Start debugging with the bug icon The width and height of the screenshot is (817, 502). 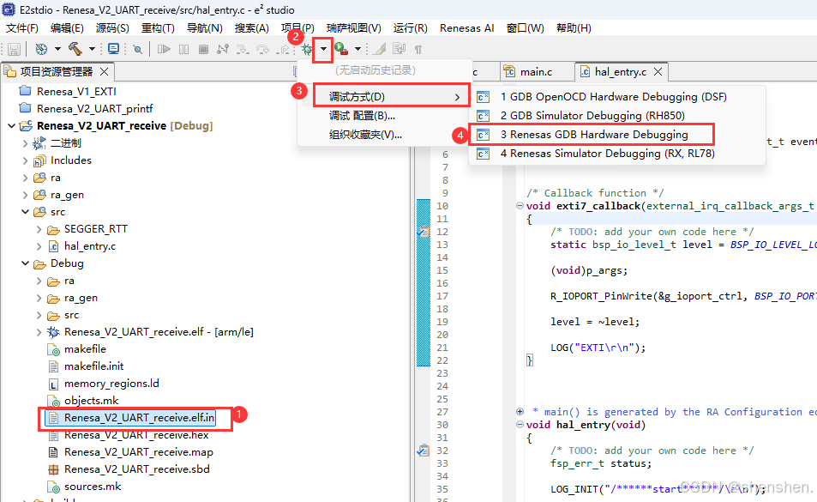[306, 49]
